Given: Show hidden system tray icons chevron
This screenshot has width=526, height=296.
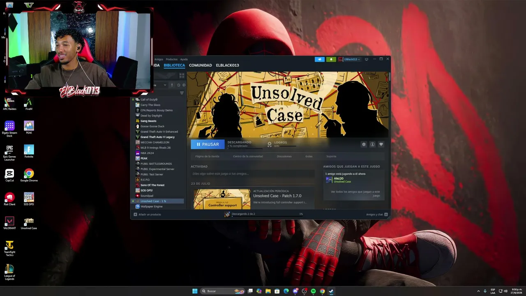Looking at the screenshot, I should [x=478, y=291].
